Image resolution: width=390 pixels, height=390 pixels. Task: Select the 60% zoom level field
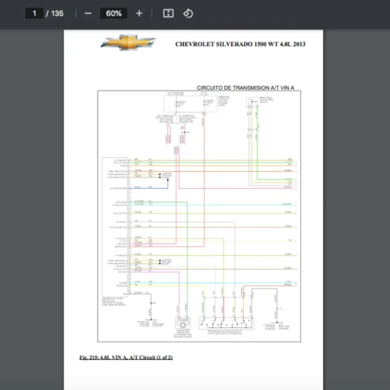[x=113, y=14]
